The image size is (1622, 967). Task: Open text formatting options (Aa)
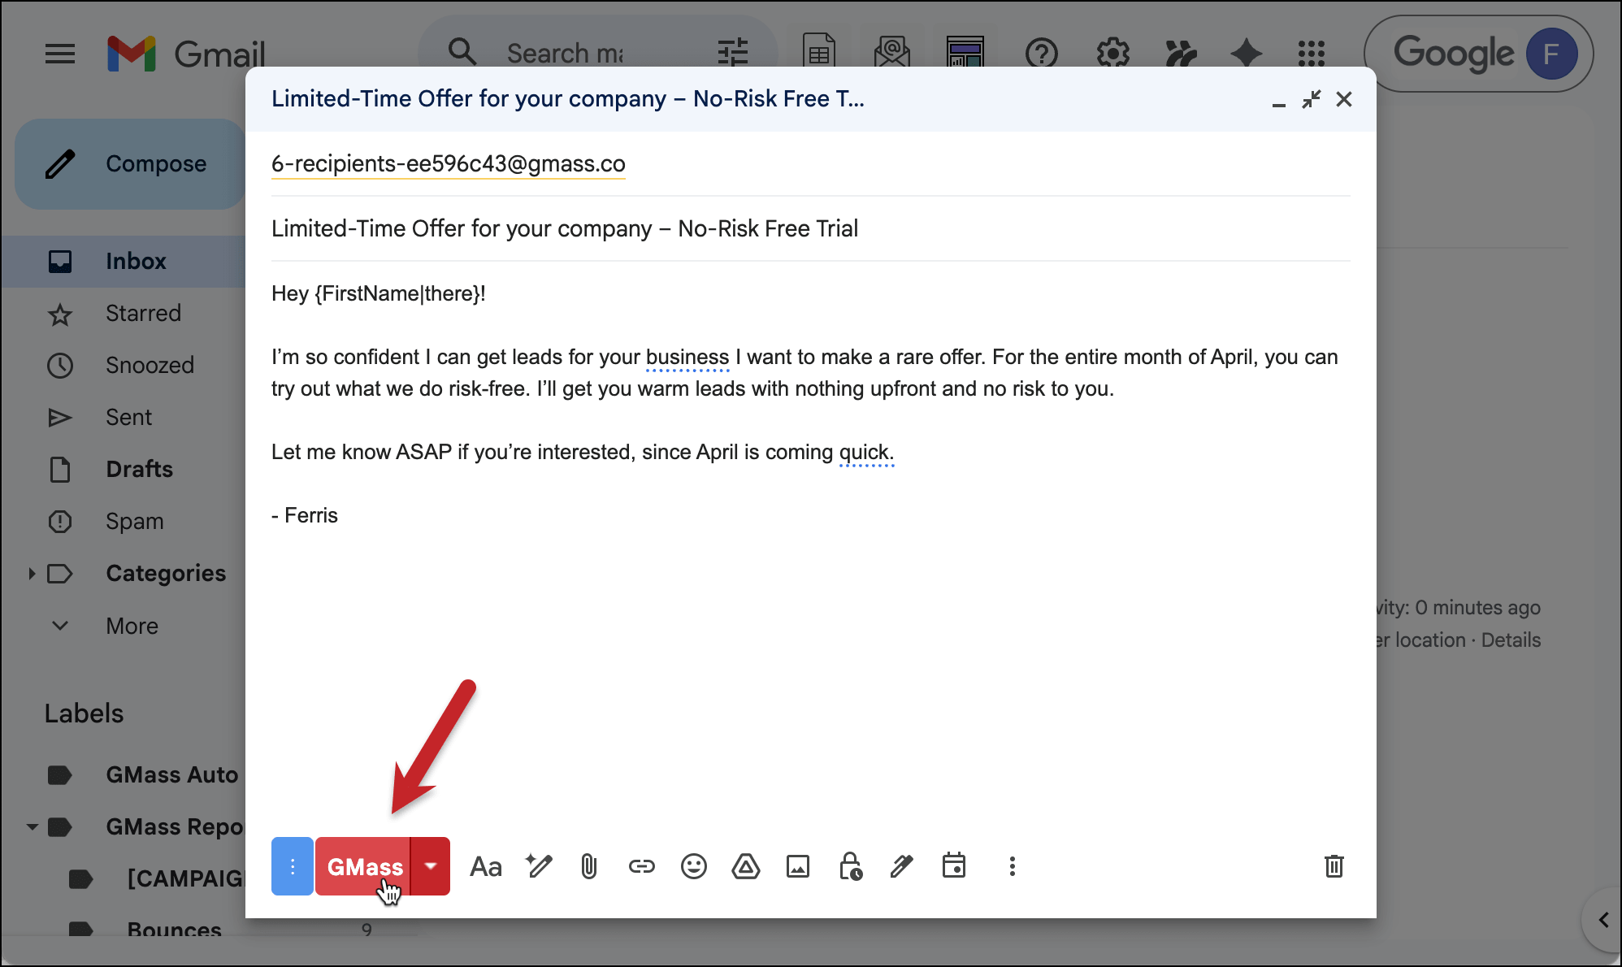486,866
